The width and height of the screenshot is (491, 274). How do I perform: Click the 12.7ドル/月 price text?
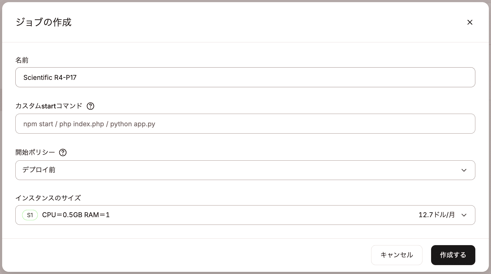click(x=437, y=215)
